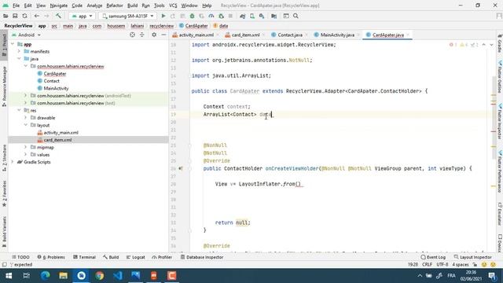Screen dimensions: 503x283
Task: Click the Make Project hammer icon
Action: click(x=58, y=16)
